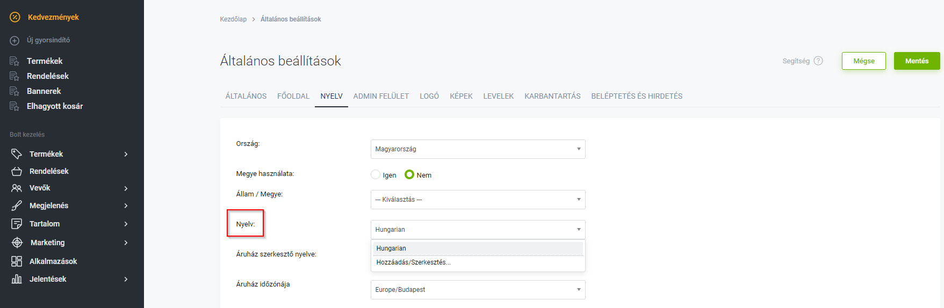944x308 pixels.
Task: Go to Kezdőlap breadcrumb link
Action: pos(233,19)
